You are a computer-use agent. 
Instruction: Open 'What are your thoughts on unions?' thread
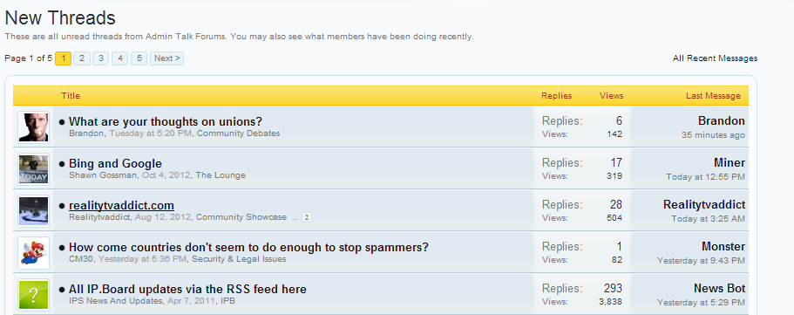[165, 122]
